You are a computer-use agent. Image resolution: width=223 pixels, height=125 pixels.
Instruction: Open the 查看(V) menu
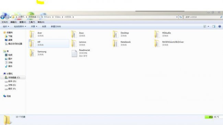coord(23,22)
